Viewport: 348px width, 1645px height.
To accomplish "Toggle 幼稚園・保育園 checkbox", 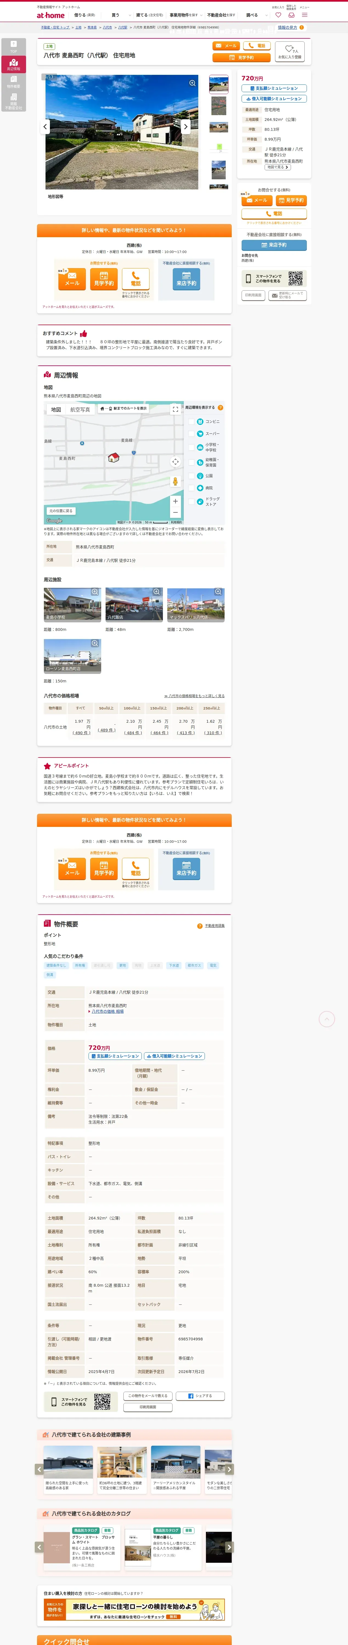I will [192, 462].
